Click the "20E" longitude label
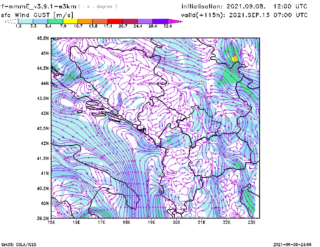Image resolution: width=320 pixels, height=247 pixels. coord(176,222)
